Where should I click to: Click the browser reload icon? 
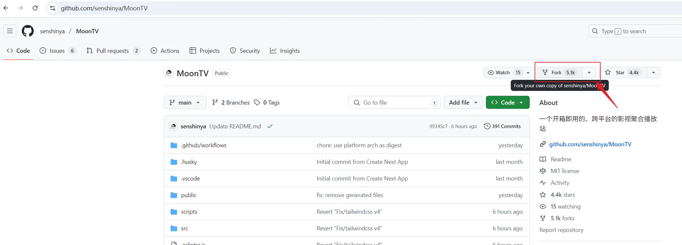coord(35,8)
